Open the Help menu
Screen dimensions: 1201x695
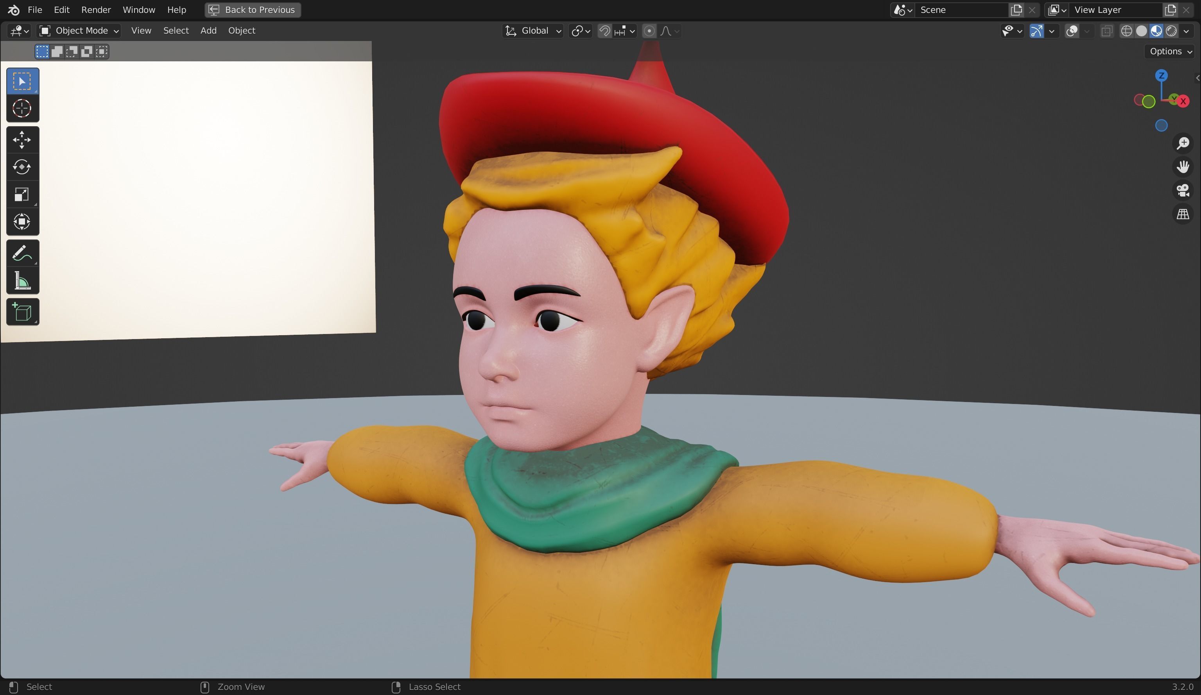[x=176, y=9]
